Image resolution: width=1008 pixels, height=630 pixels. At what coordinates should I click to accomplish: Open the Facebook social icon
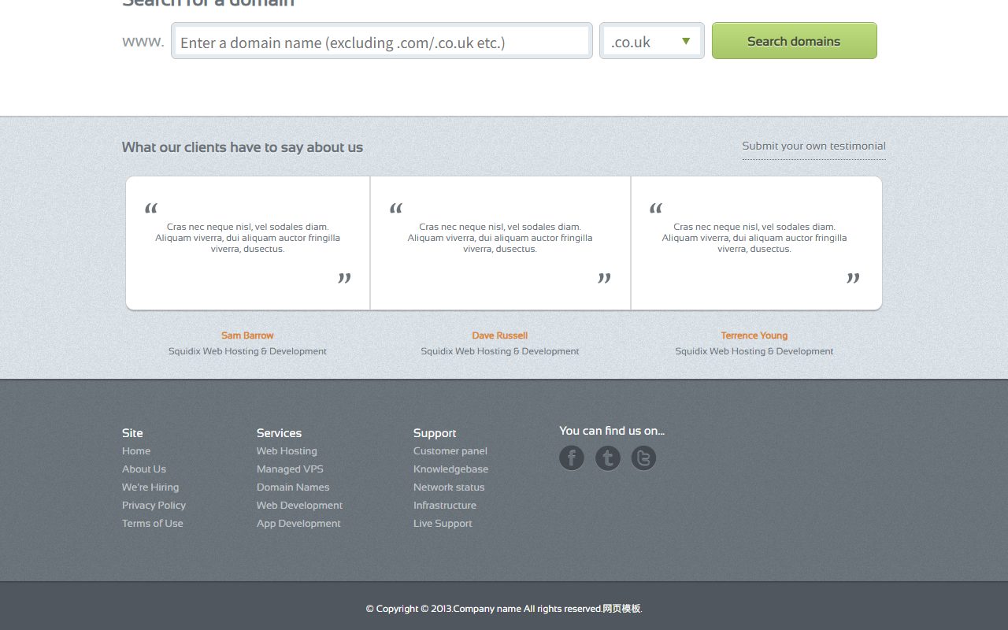[572, 458]
